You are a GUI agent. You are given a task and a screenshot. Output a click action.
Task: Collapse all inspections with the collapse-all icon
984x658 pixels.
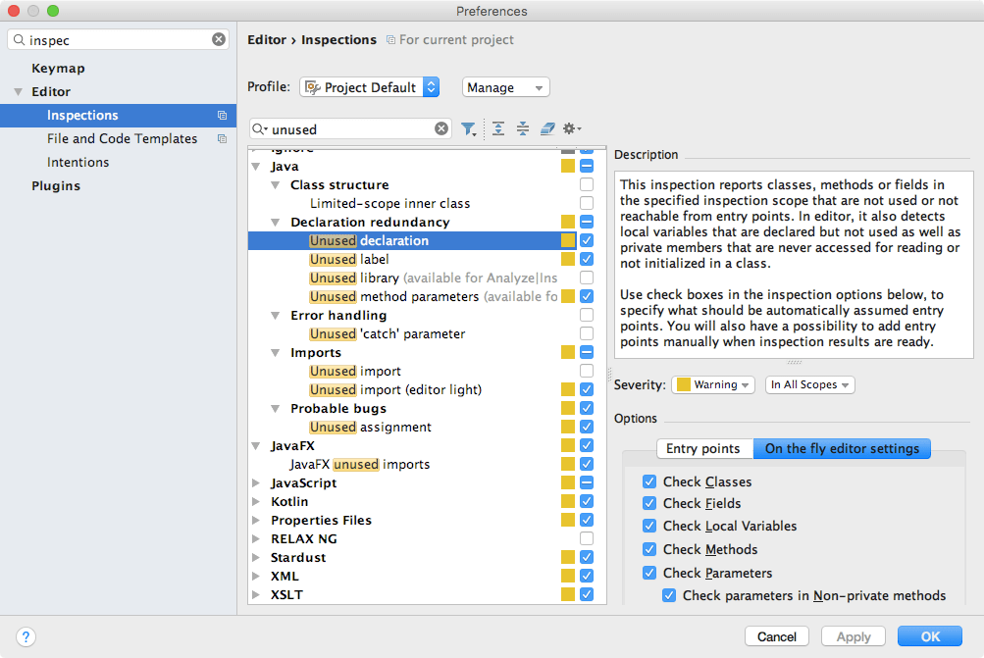[x=522, y=128]
